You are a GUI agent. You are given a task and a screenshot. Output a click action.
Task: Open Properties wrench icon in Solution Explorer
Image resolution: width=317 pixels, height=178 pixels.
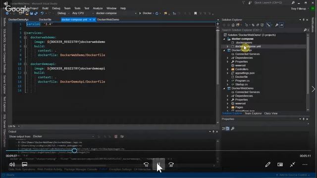pos(276,25)
